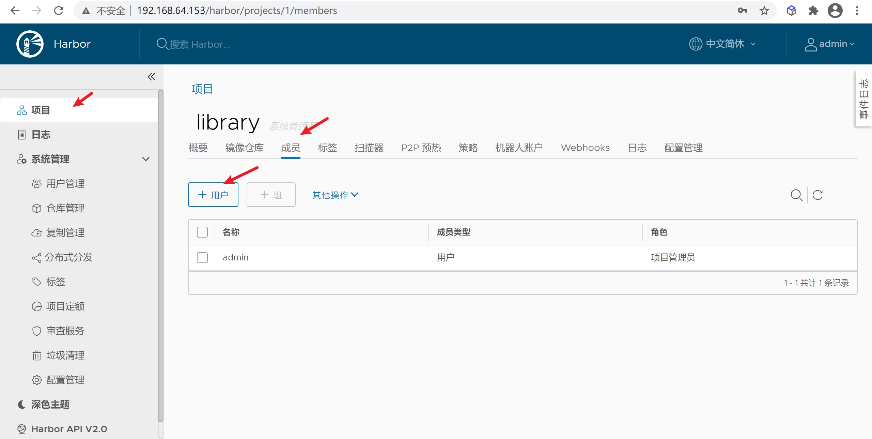Open 仓库管理 from the sidebar
This screenshot has height=439, width=872.
point(65,208)
